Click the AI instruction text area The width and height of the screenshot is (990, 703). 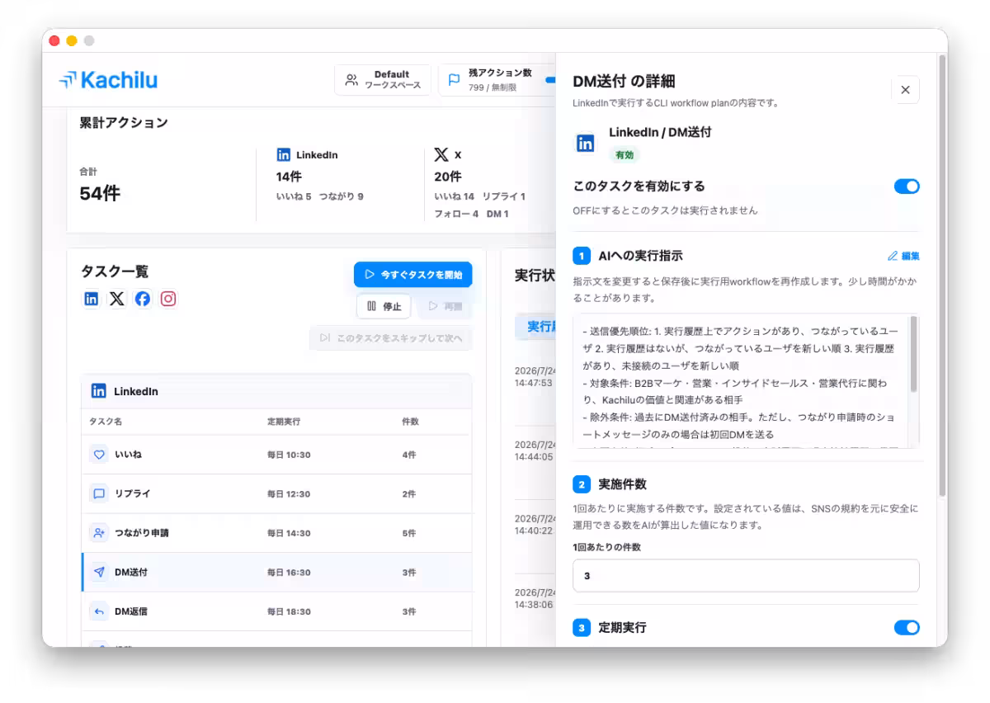pyautogui.click(x=746, y=380)
